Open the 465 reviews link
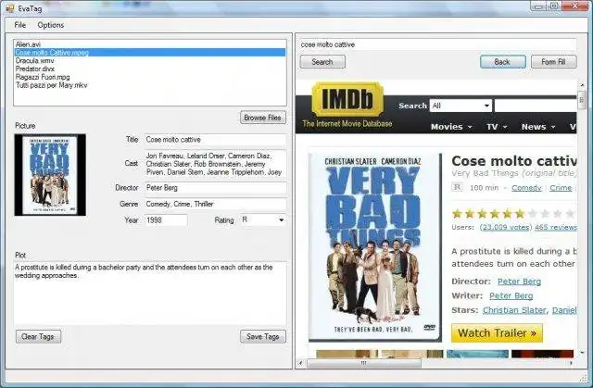 pyautogui.click(x=556, y=227)
